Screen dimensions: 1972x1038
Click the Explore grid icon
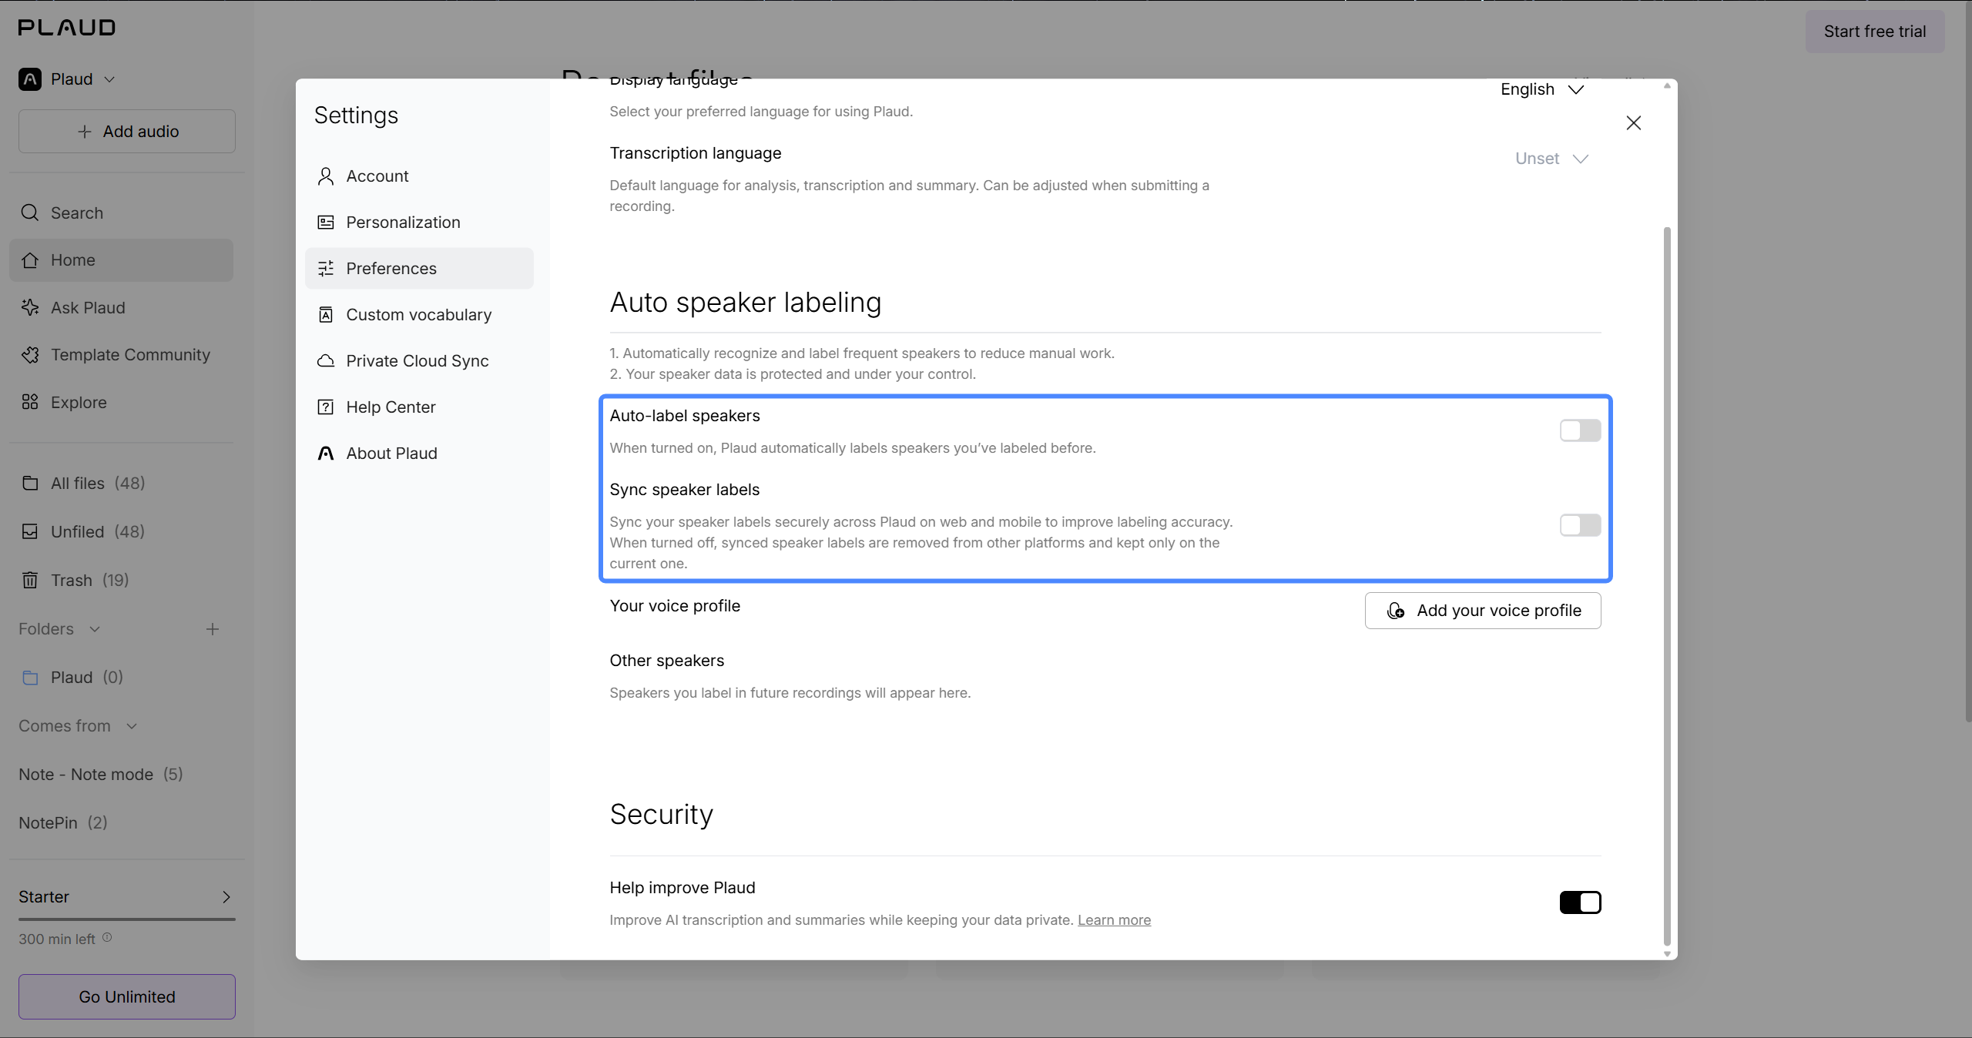[x=30, y=402]
